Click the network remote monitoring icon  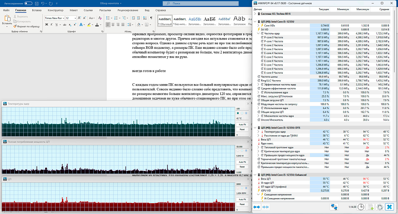pos(334,207)
